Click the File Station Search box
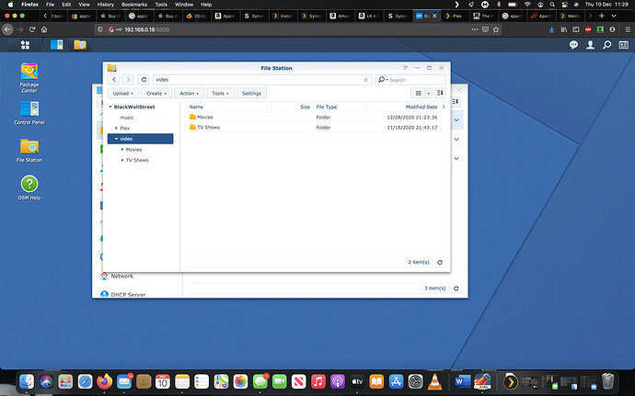Screen dimensions: 635x396 coord(410,80)
